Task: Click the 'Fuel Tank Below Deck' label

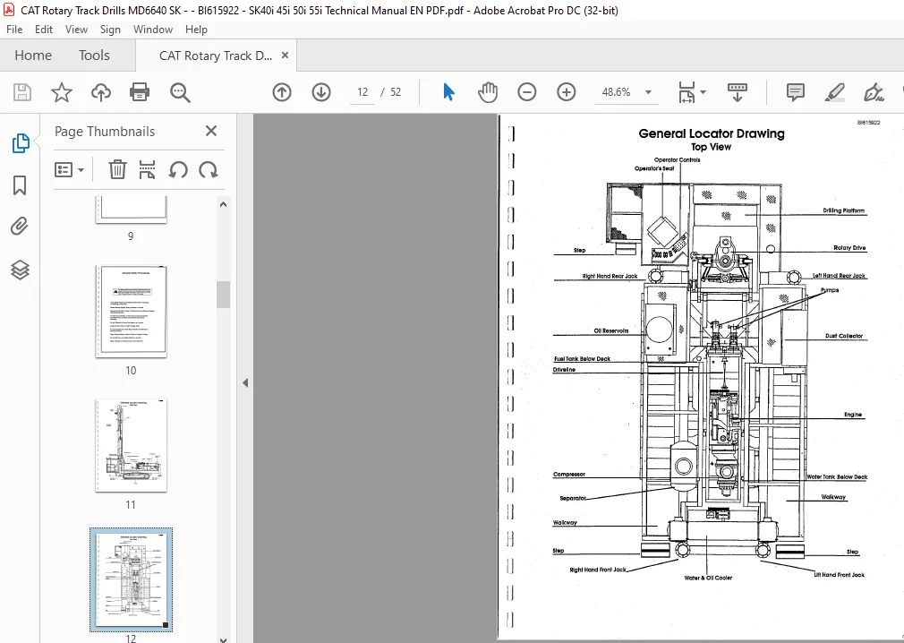Action: pyautogui.click(x=583, y=359)
